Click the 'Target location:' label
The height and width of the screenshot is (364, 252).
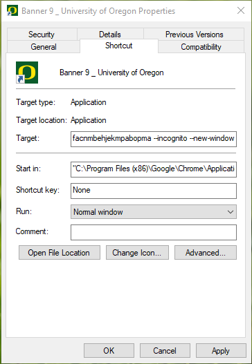coord(42,120)
